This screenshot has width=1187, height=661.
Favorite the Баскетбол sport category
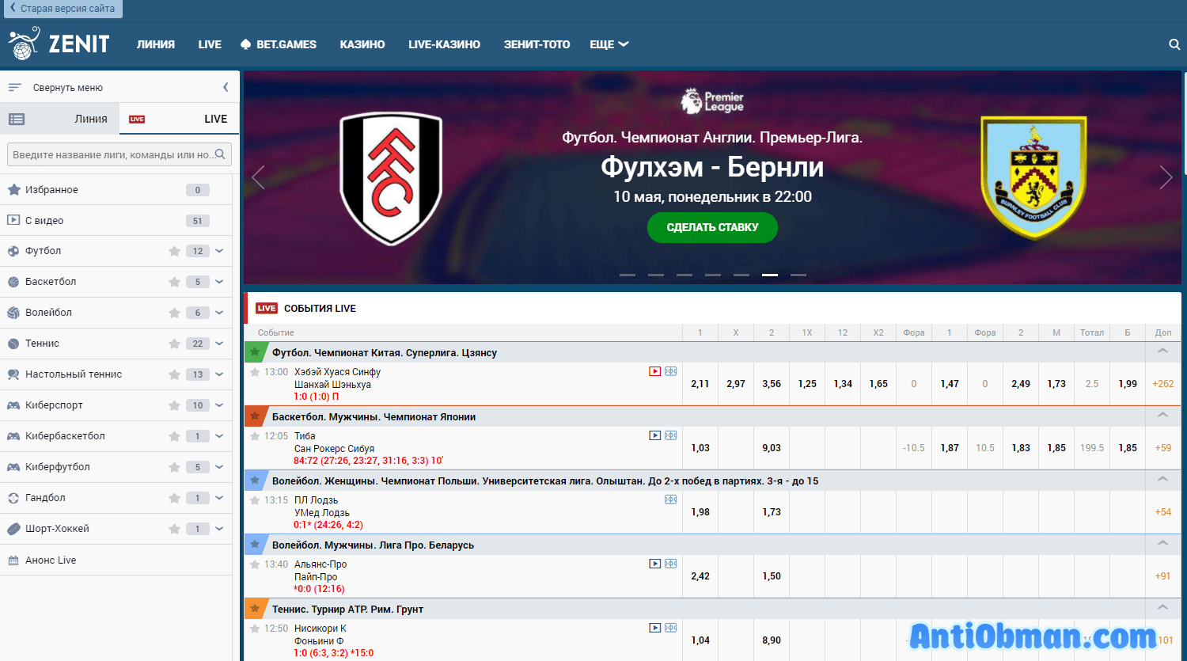[174, 282]
